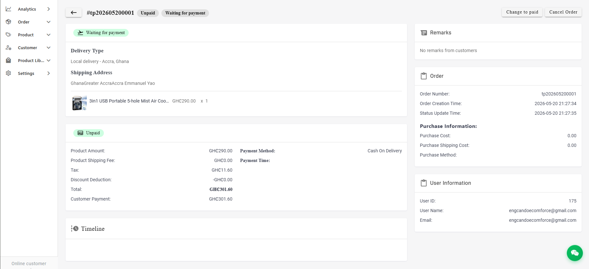Select order number tp202605200001 value

pyautogui.click(x=559, y=94)
